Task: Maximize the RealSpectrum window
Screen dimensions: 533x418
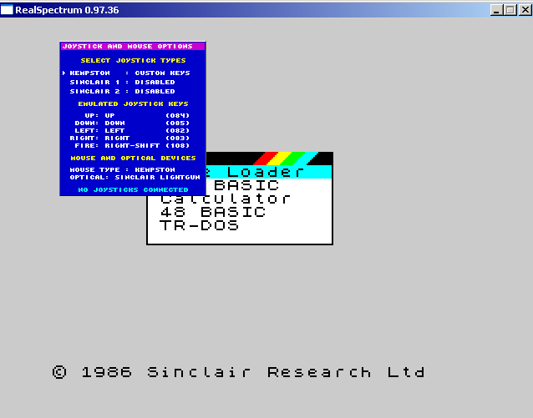Action: (510, 10)
